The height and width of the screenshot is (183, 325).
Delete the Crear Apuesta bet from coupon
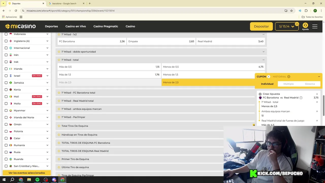point(317,94)
